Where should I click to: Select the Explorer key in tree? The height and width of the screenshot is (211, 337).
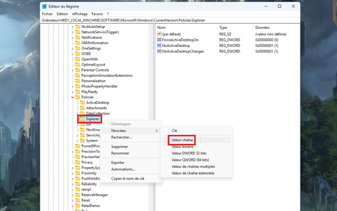tap(92, 119)
